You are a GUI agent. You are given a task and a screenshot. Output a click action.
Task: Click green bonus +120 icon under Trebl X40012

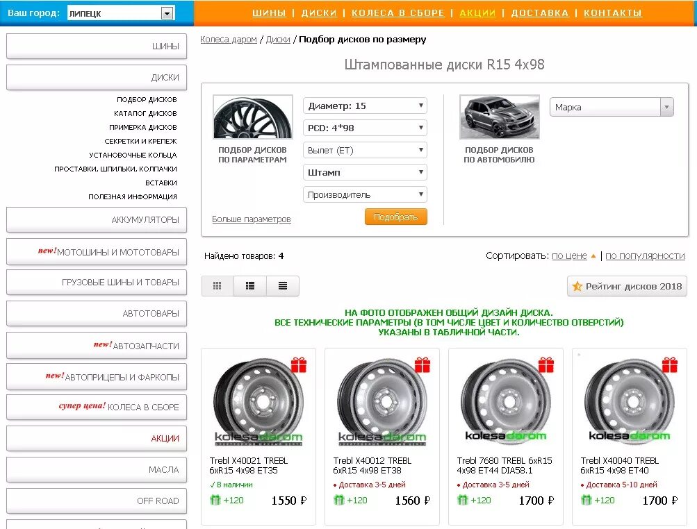pyautogui.click(x=338, y=500)
